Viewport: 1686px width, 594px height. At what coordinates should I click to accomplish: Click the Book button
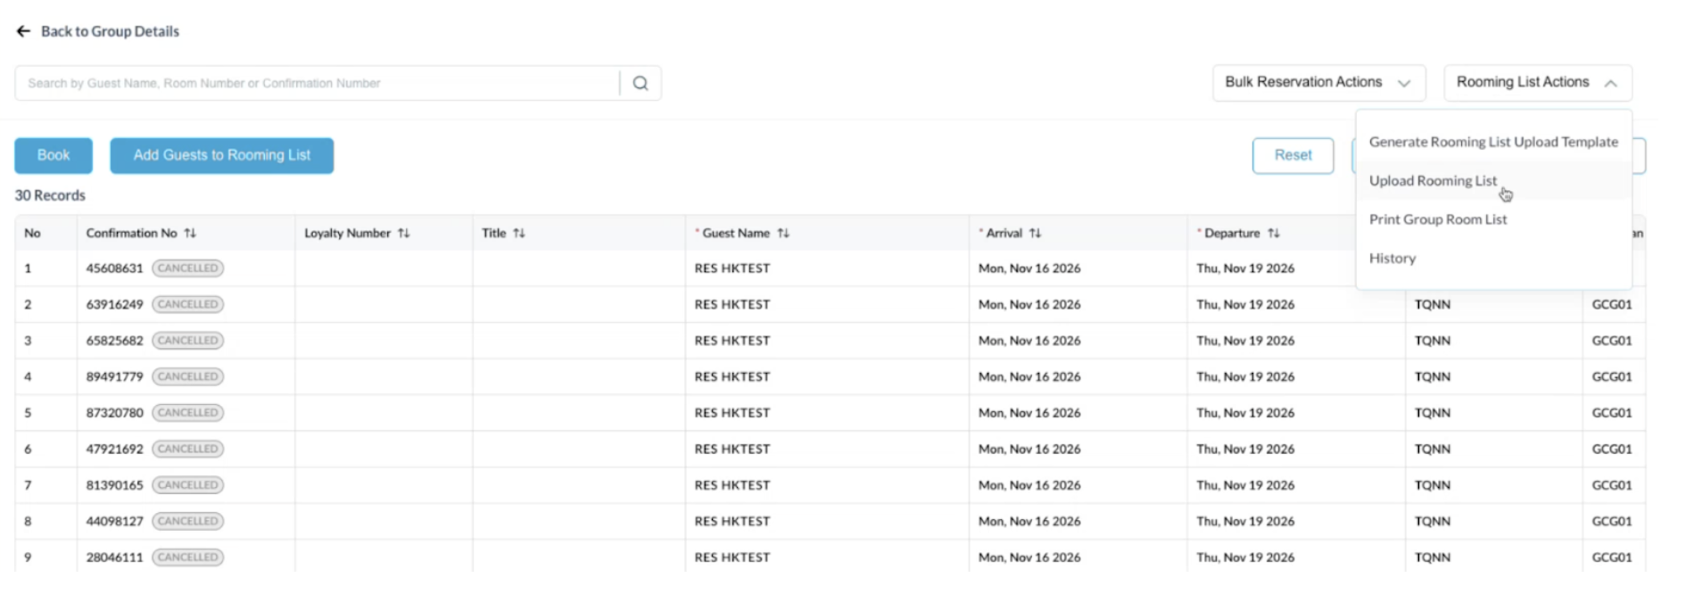[x=54, y=155]
